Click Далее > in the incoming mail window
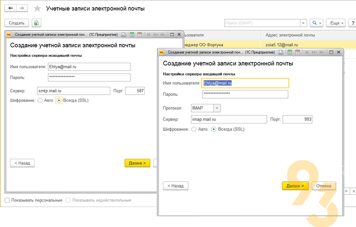 [x=295, y=186]
